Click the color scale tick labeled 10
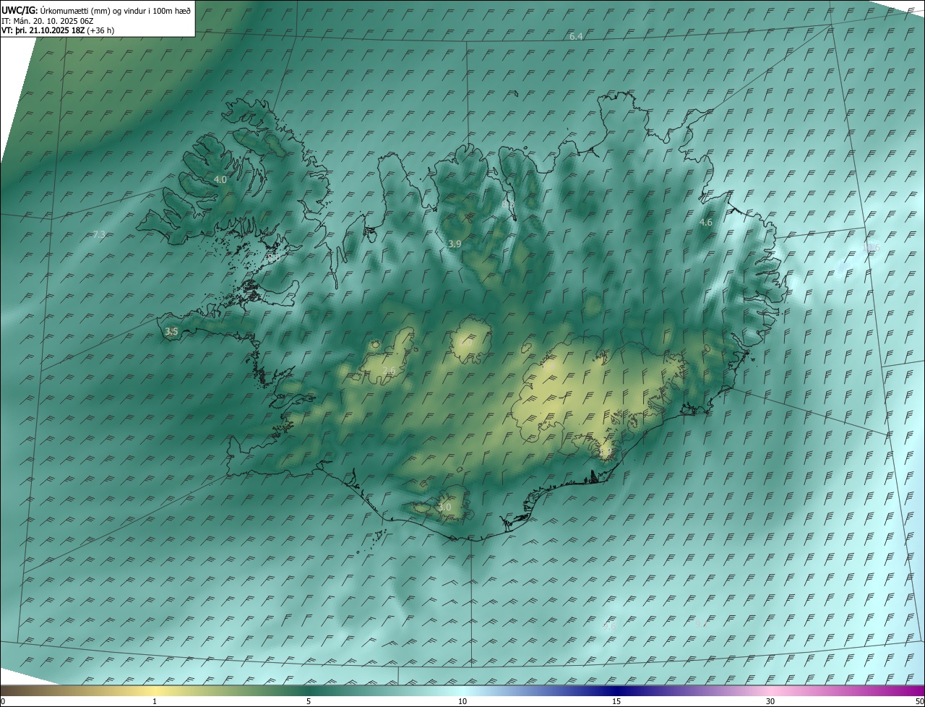The height and width of the screenshot is (707, 925). point(462,702)
